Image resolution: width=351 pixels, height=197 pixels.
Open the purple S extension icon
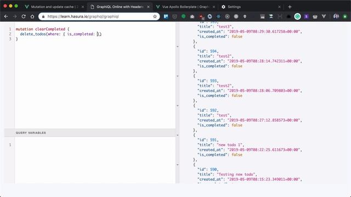(x=306, y=16)
